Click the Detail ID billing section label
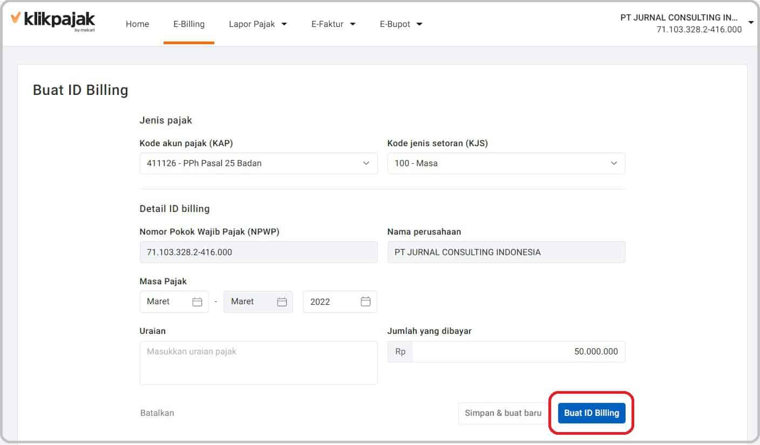The image size is (760, 445). click(174, 208)
